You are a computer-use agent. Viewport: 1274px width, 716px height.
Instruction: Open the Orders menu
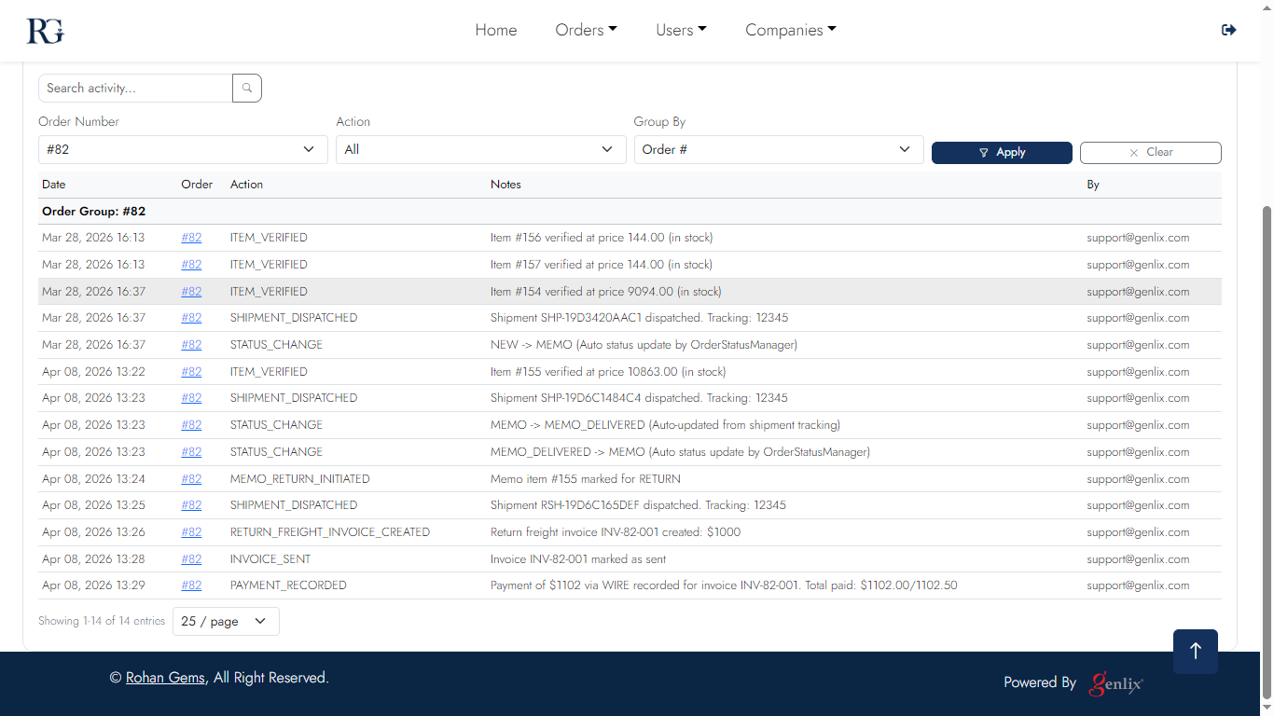coord(586,30)
